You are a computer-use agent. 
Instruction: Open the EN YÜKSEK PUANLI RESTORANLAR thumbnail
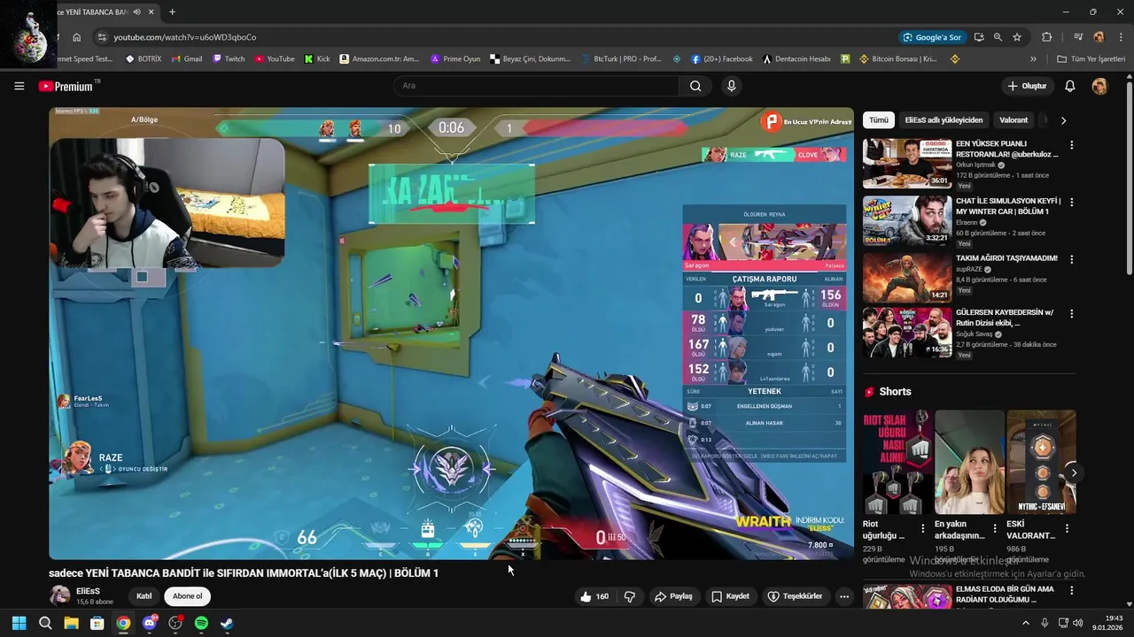click(x=907, y=164)
